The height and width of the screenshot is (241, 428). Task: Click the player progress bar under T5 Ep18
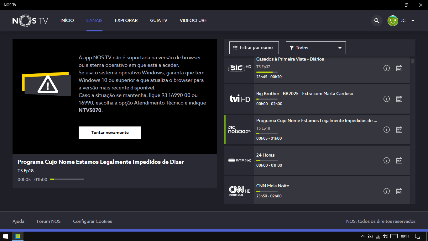(x=67, y=179)
